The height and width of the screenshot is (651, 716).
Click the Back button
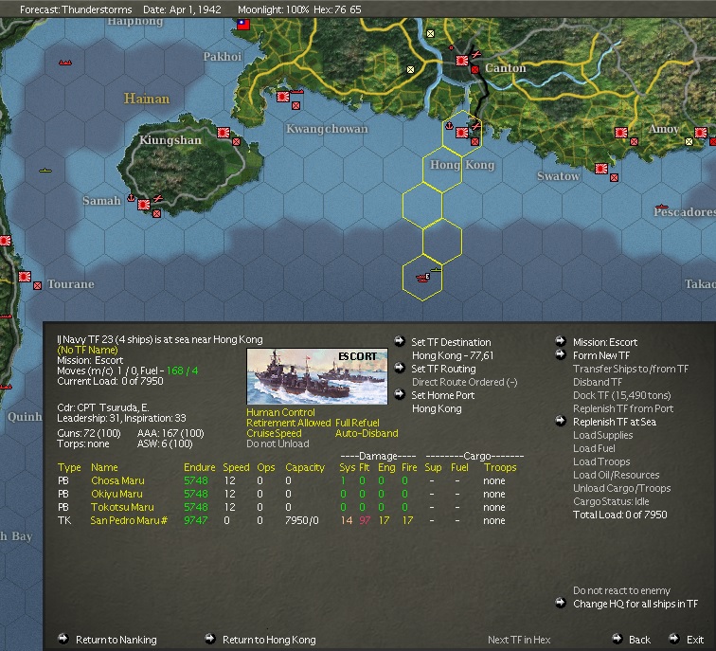pos(639,640)
